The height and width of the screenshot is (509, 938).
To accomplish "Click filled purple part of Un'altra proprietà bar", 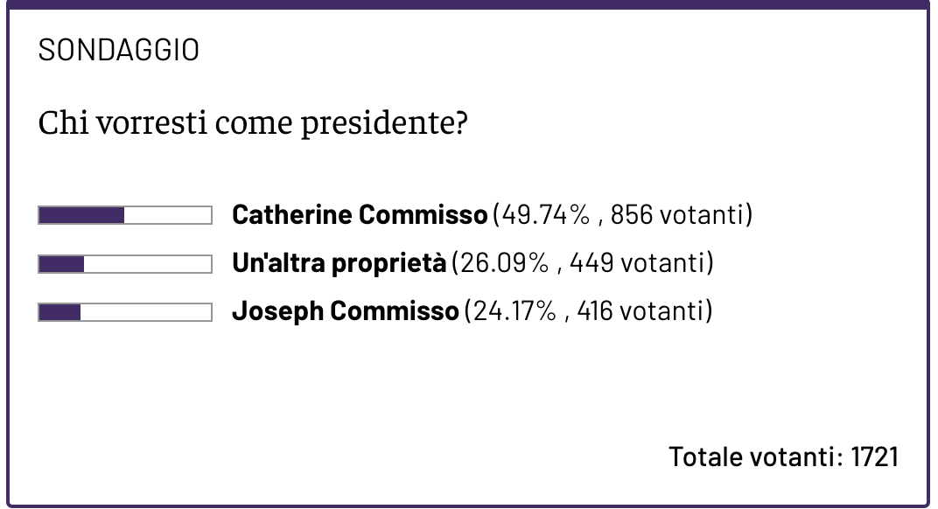I will click(61, 263).
